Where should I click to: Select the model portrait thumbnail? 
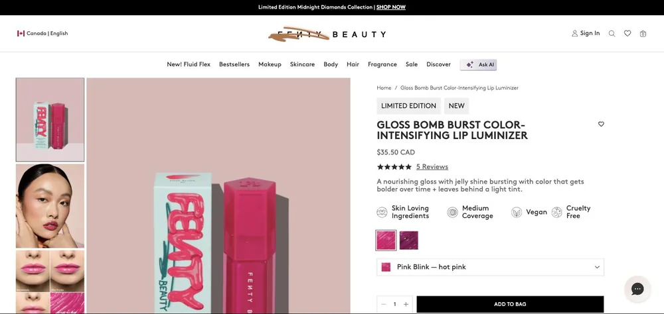coord(50,206)
